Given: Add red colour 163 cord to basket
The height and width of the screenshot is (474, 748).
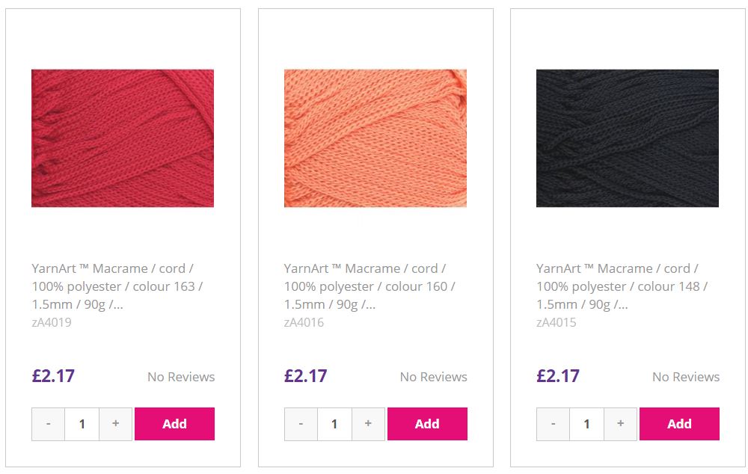Looking at the screenshot, I should [174, 424].
